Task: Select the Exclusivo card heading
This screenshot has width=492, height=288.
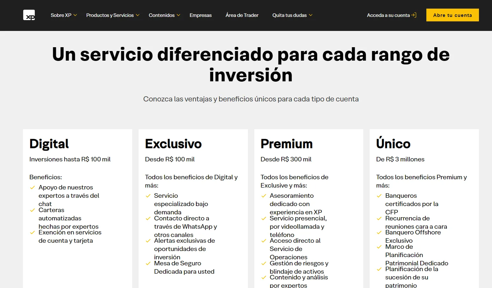Action: [x=173, y=144]
